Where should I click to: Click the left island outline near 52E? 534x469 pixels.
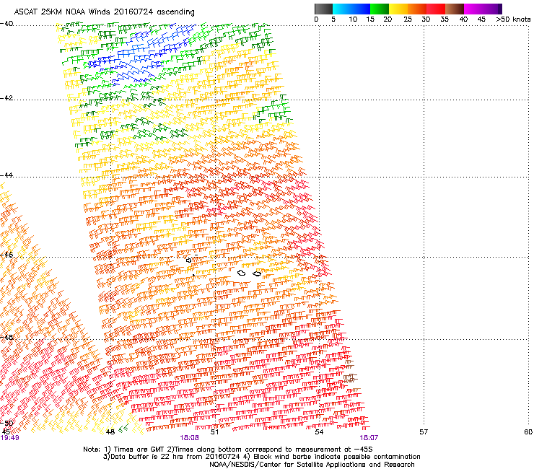(242, 273)
